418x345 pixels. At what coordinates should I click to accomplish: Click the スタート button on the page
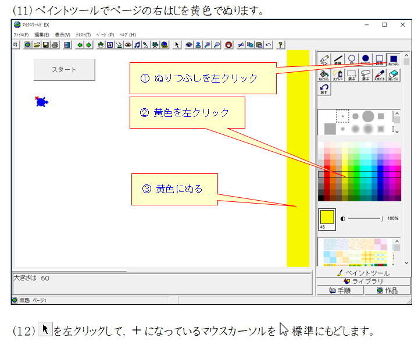(x=64, y=70)
